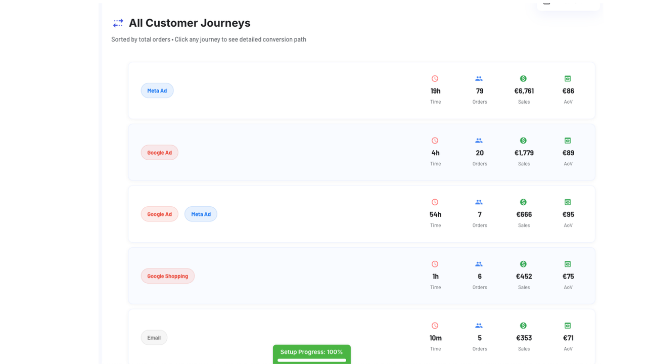The height and width of the screenshot is (364, 647).
Task: Click the AoV icon above €95
Action: point(568,202)
